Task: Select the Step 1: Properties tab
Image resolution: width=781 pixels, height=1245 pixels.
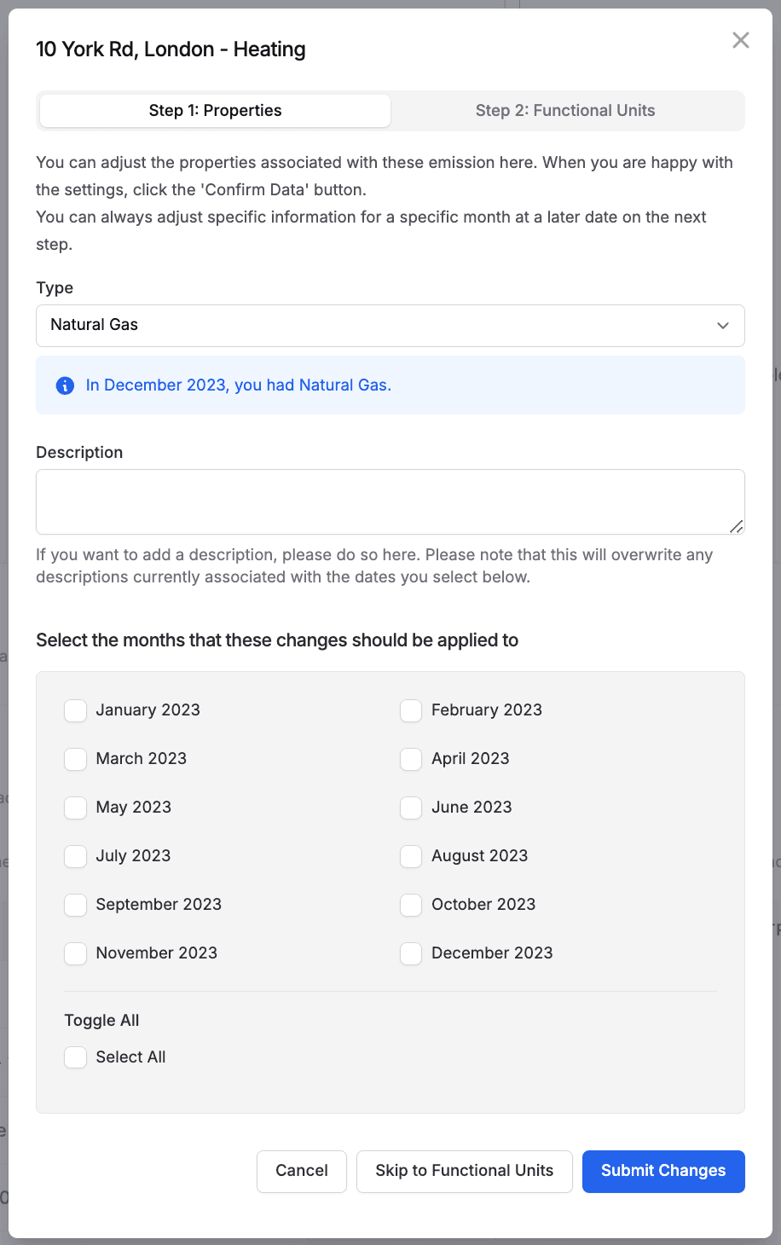Action: coord(215,110)
